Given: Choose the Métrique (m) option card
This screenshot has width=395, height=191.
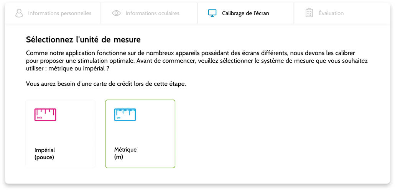Looking at the screenshot, I should pos(140,134).
